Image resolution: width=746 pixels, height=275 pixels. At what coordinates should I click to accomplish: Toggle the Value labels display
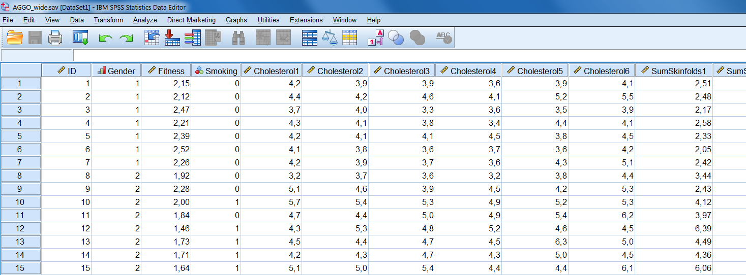[375, 38]
